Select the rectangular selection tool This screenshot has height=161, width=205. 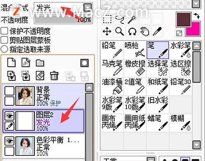tap(107, 20)
